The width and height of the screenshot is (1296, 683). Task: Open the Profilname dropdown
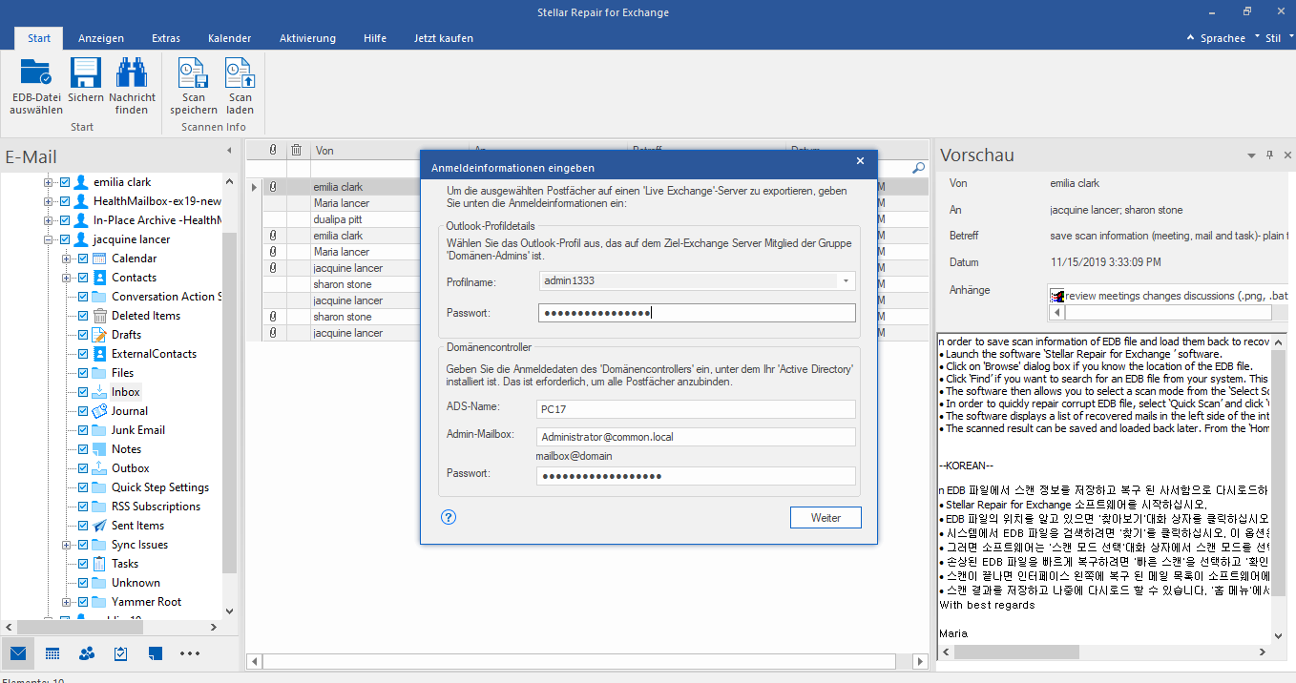(x=845, y=281)
